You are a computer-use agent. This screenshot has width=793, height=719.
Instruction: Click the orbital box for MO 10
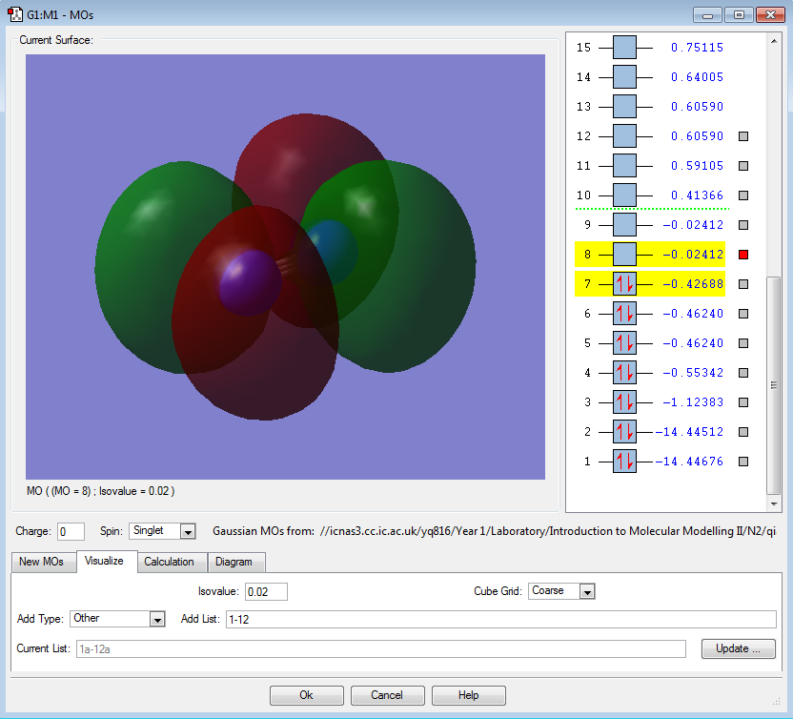pos(624,195)
